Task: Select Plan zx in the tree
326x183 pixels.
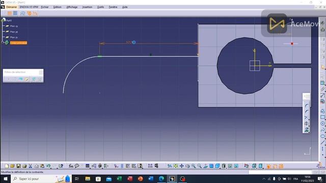Action: pos(14,37)
